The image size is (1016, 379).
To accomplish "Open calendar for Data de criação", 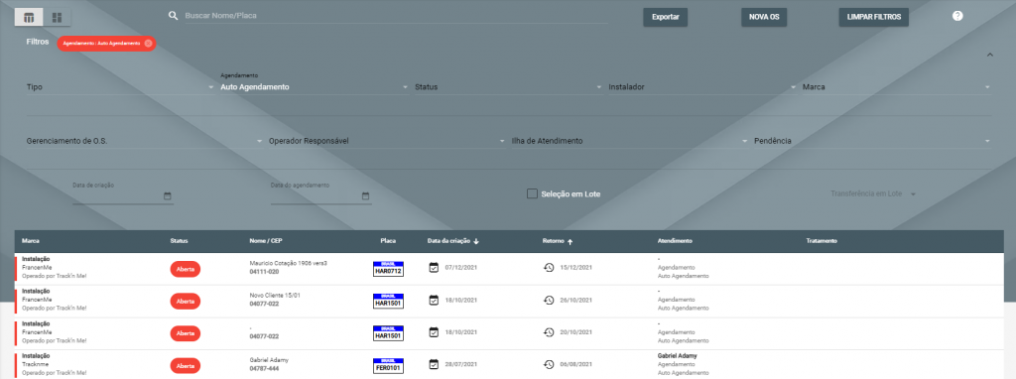I will tap(167, 196).
